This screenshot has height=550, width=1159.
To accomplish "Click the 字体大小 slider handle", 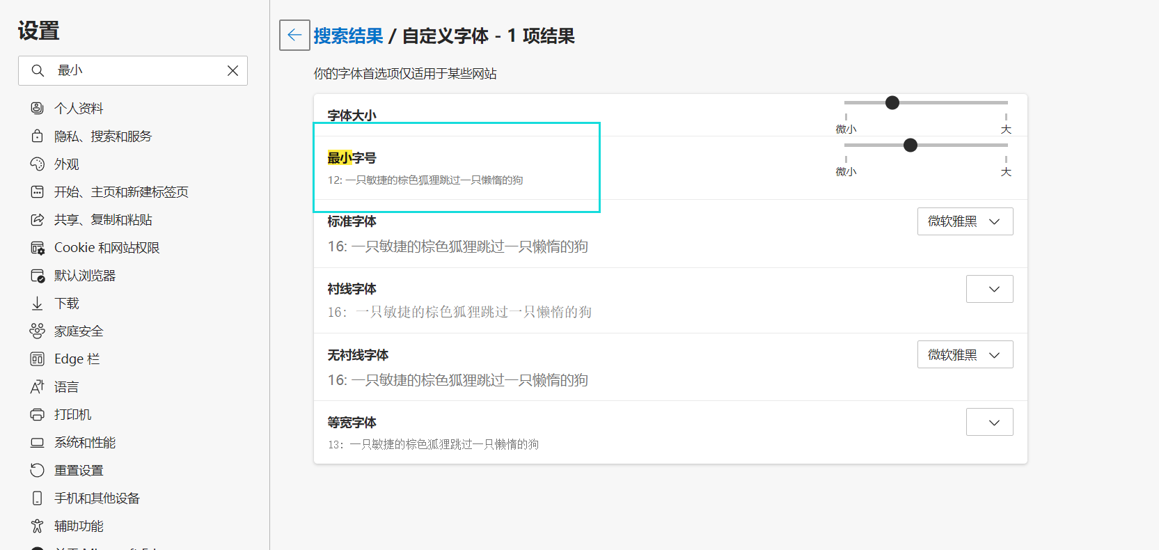I will [892, 103].
